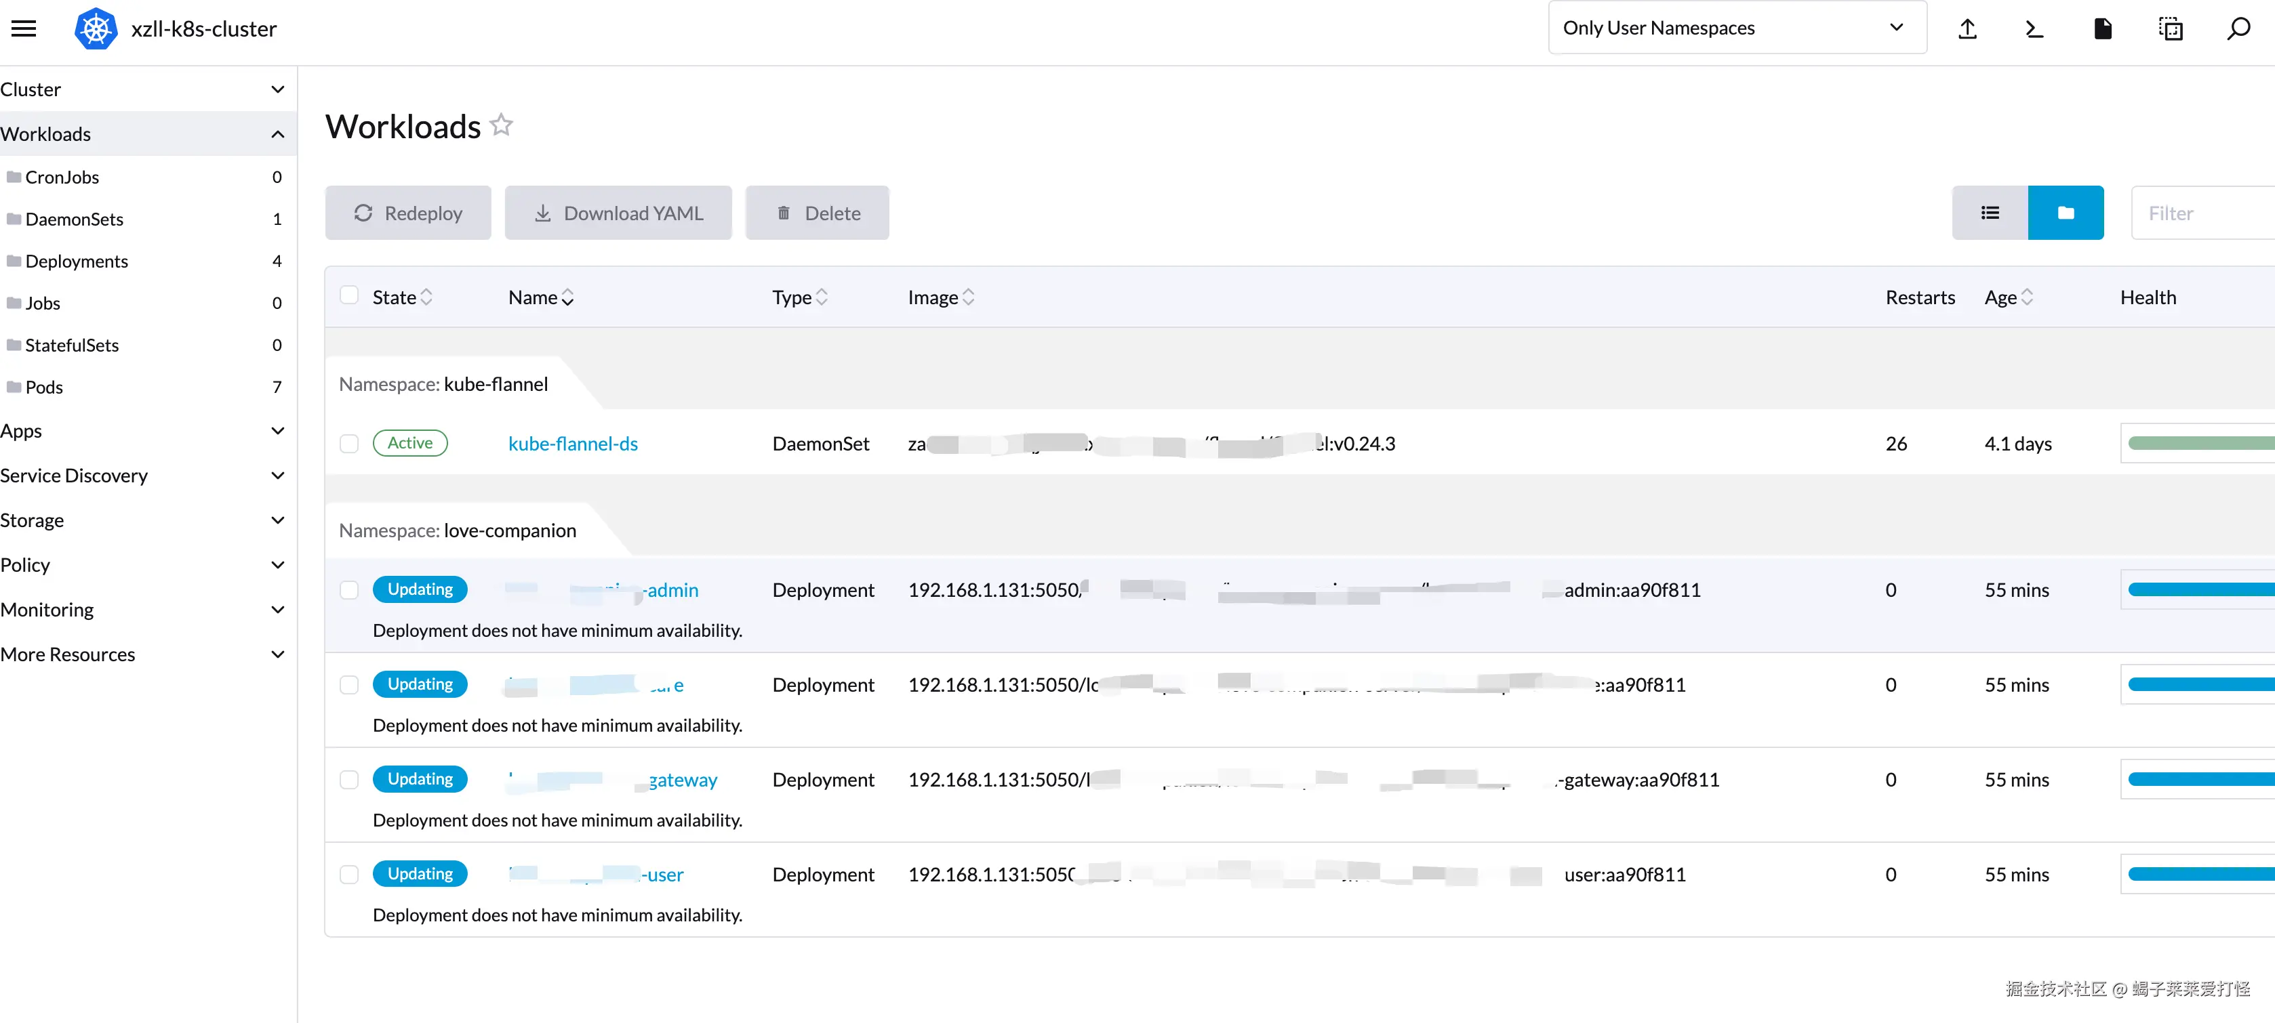The width and height of the screenshot is (2275, 1023).
Task: Click the Copy KubeConfig to clipboard icon
Action: [2170, 28]
